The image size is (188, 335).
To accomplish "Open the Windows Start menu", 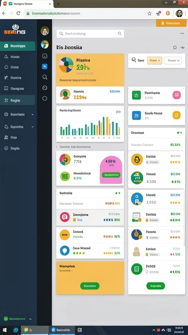I will 5,330.
